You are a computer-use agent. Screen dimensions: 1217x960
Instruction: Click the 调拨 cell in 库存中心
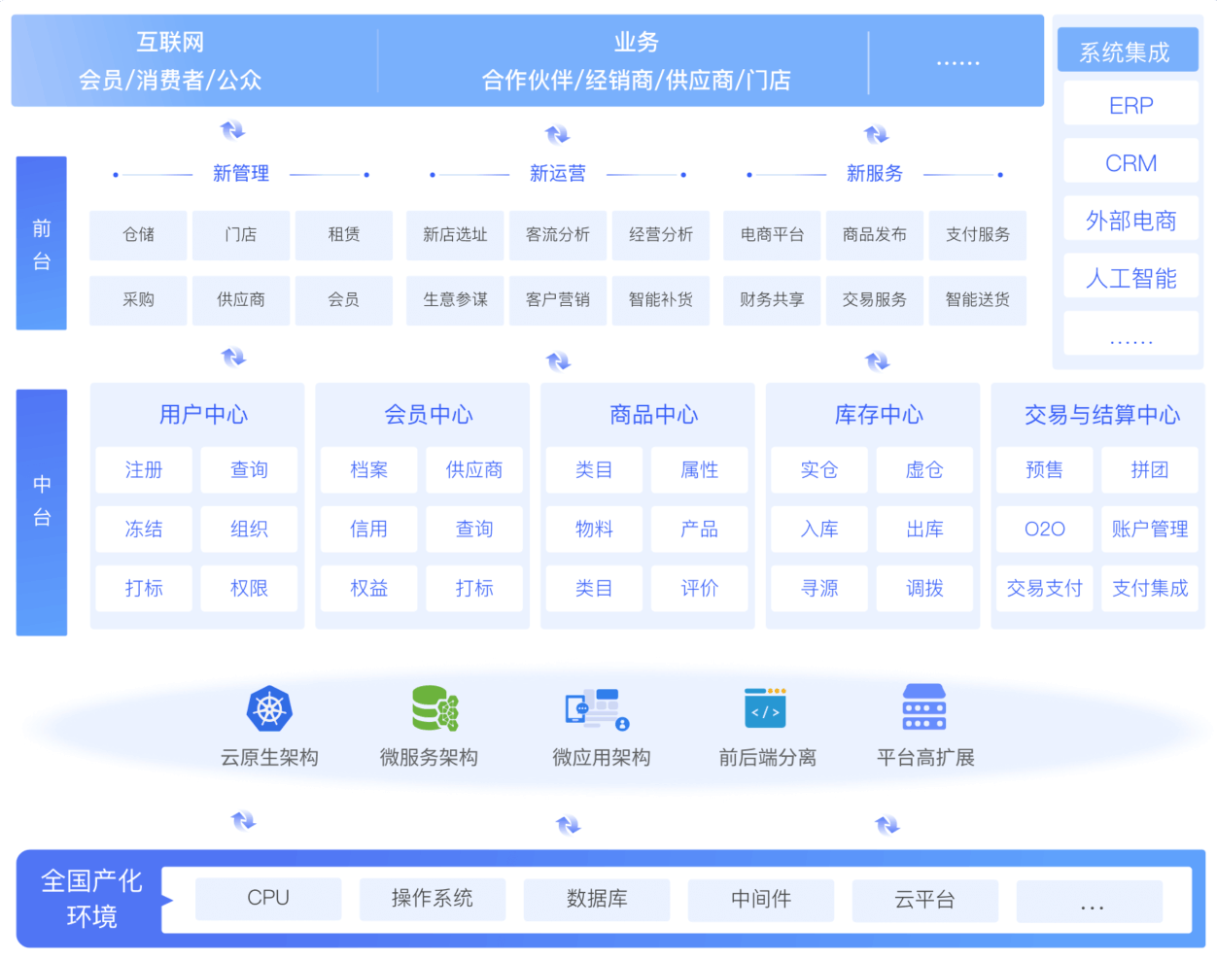pyautogui.click(x=924, y=589)
